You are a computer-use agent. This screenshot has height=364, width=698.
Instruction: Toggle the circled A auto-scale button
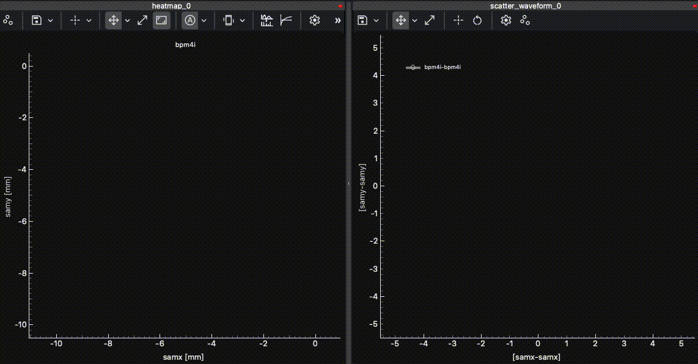pos(190,20)
